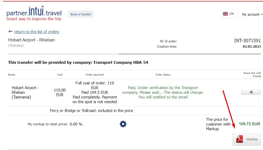Click the green order status message
Image resolution: width=263 pixels, height=150 pixels.
tap(163, 92)
